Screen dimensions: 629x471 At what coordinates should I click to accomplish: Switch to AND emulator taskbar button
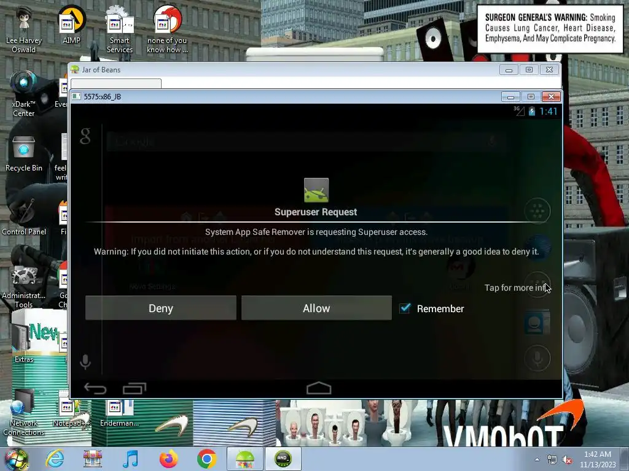(x=283, y=459)
